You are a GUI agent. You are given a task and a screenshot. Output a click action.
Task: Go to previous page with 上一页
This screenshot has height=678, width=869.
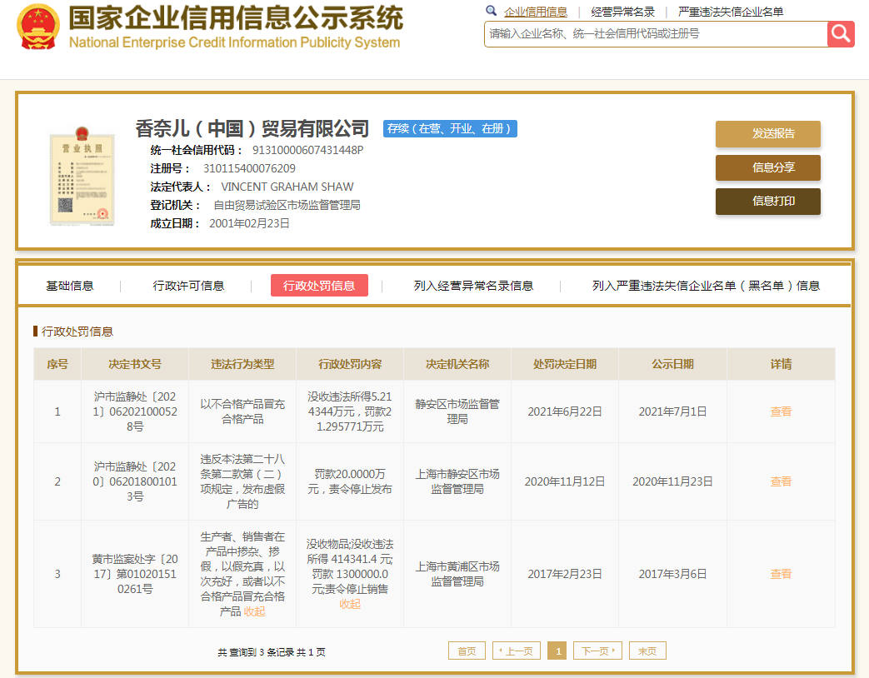[x=516, y=651]
